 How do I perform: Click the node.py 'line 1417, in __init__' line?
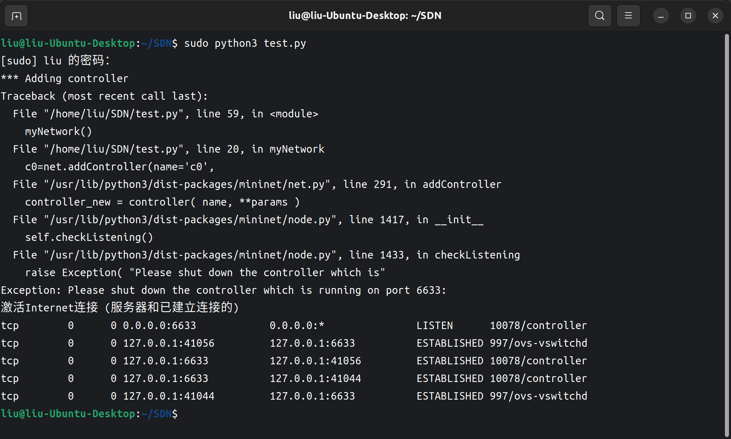coord(248,220)
